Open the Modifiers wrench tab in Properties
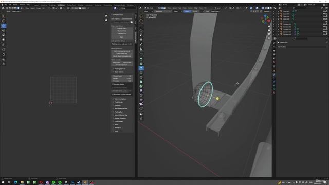The width and height of the screenshot is (329, 185). 274,75
